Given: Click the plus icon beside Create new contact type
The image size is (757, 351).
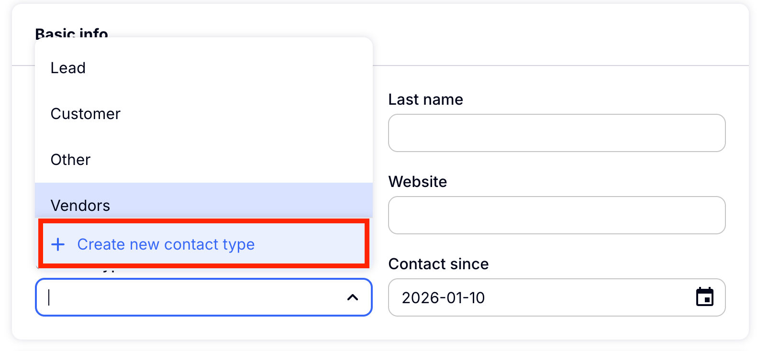Looking at the screenshot, I should pos(58,244).
